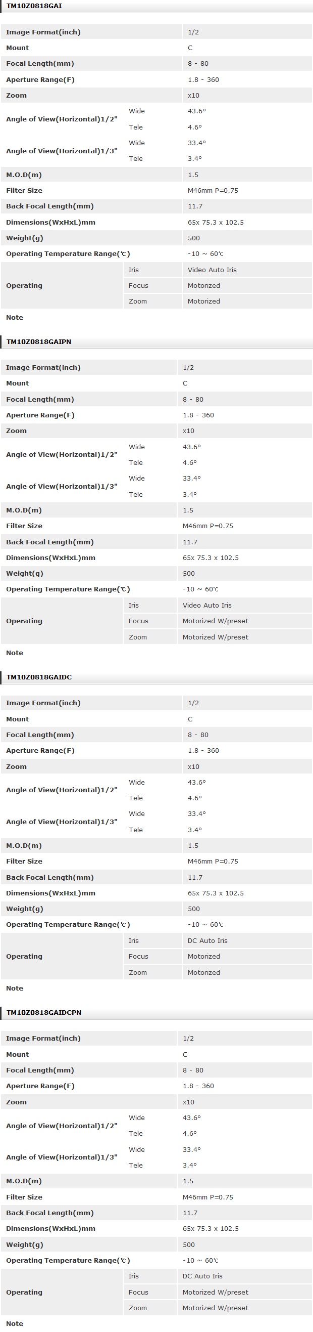Click Video Auto Iris value under TM10Z0818GAI
The width and height of the screenshot is (313, 1332).
point(212,270)
